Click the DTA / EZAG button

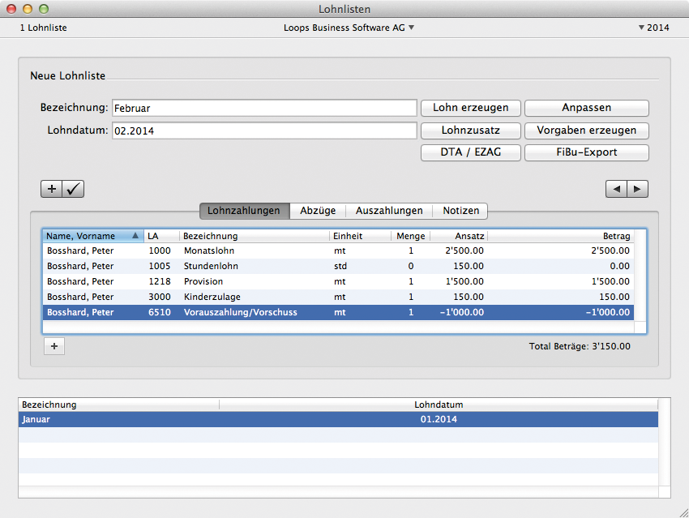[470, 152]
